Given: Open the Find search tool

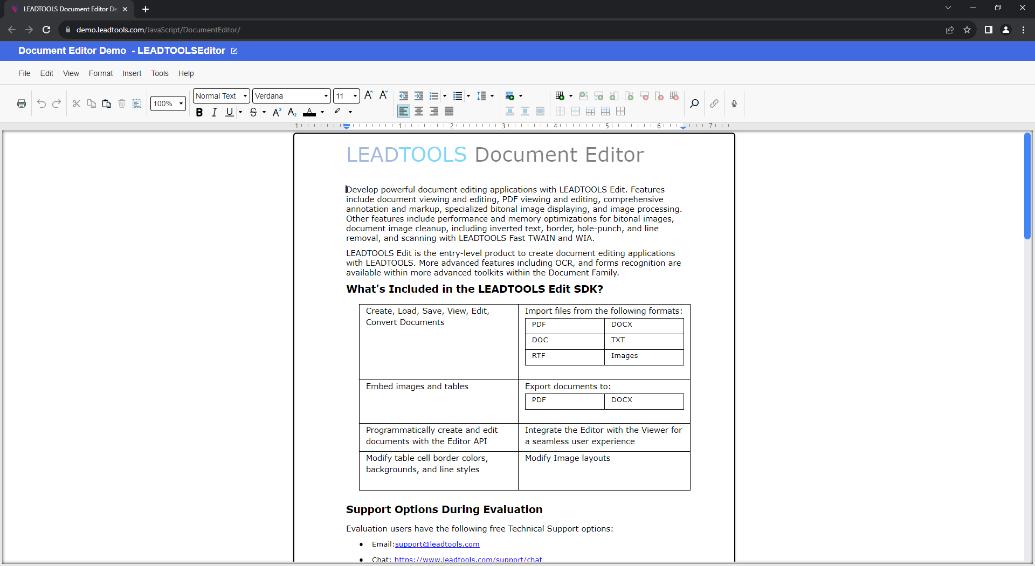Looking at the screenshot, I should [694, 103].
